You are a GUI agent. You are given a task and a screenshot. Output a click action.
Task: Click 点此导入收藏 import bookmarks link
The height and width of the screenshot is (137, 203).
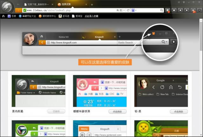pyautogui.click(x=91, y=16)
